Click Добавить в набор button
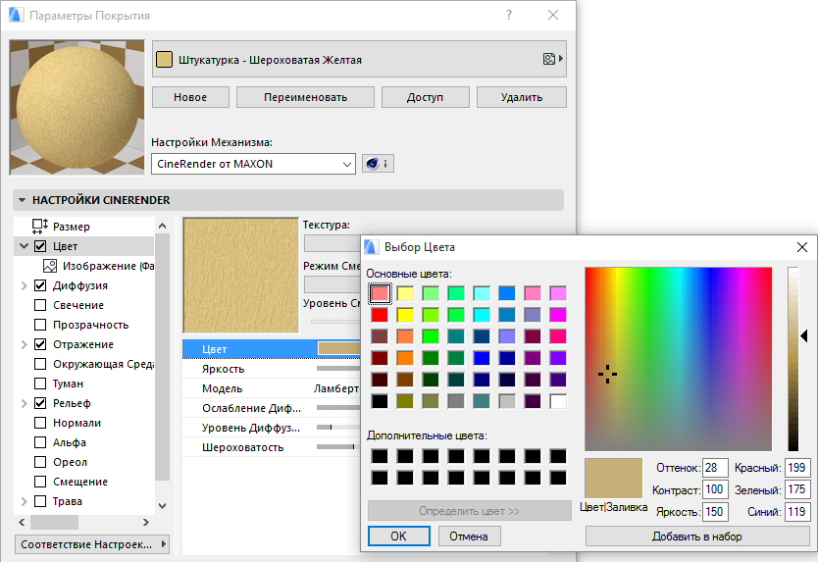This screenshot has width=818, height=562. tap(697, 536)
